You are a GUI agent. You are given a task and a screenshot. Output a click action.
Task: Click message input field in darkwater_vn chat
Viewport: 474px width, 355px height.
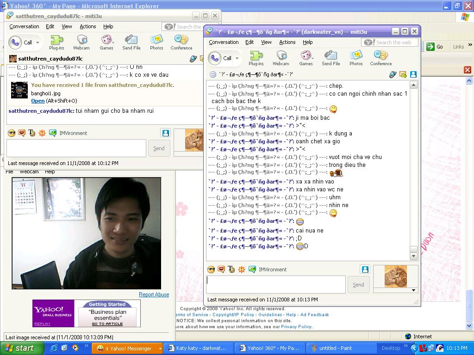[275, 284]
